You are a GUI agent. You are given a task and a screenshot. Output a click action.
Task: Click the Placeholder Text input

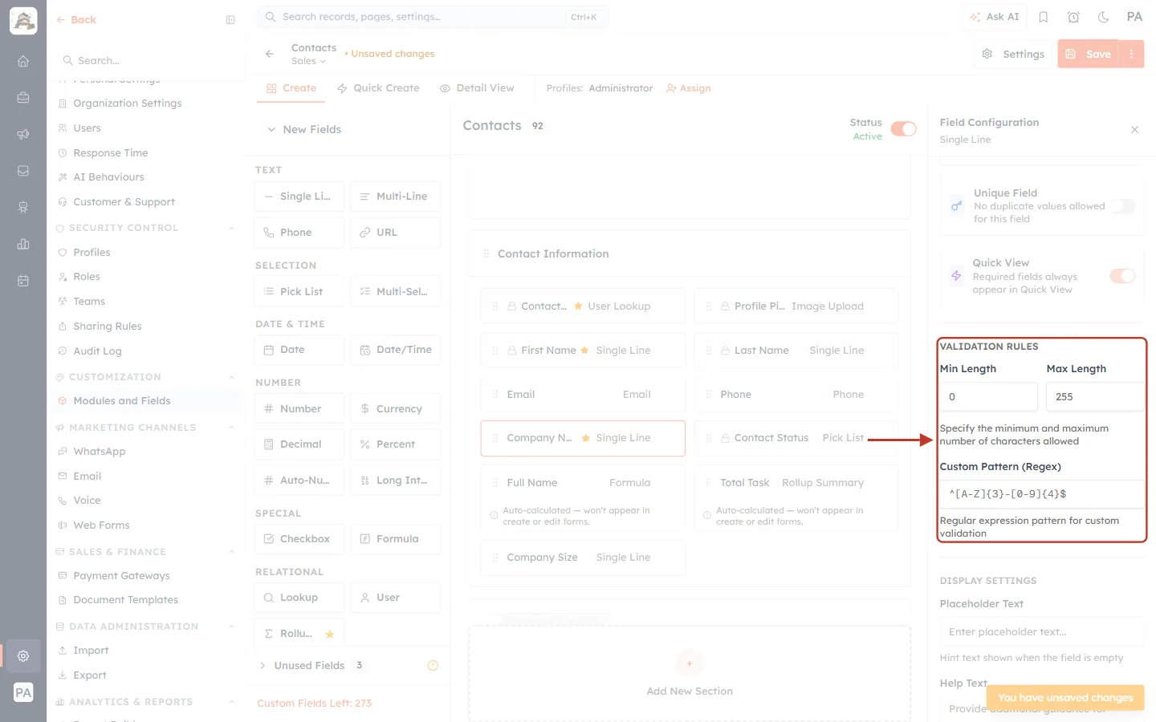tap(1042, 632)
